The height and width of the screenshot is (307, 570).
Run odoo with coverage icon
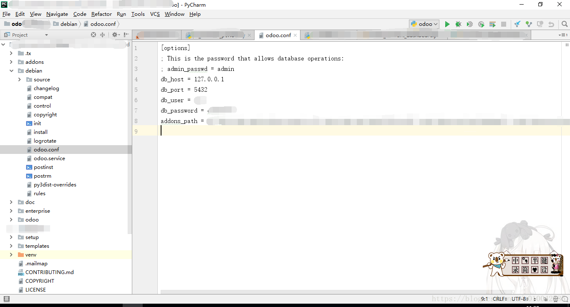469,24
